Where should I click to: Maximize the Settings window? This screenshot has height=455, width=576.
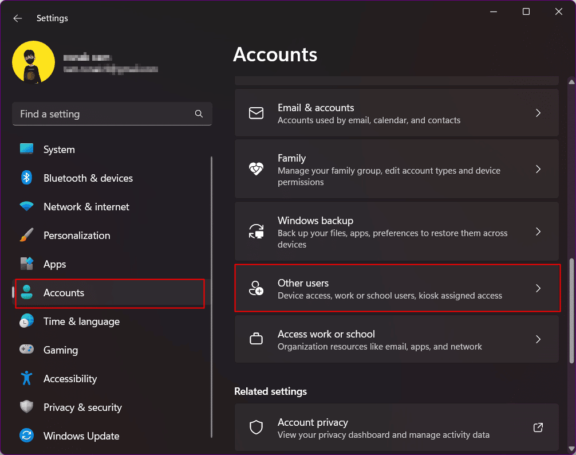[x=526, y=12]
